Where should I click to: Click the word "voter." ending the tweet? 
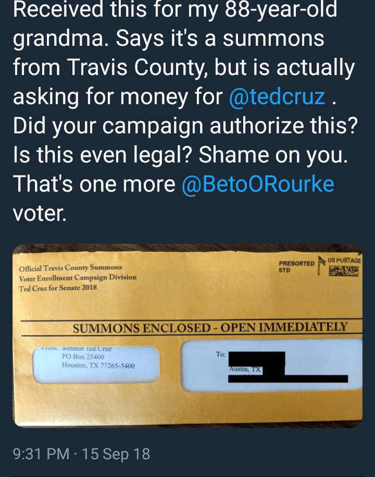(39, 213)
